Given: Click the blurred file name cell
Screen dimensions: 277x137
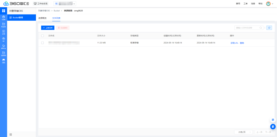Looking at the screenshot, I should pyautogui.click(x=64, y=43).
